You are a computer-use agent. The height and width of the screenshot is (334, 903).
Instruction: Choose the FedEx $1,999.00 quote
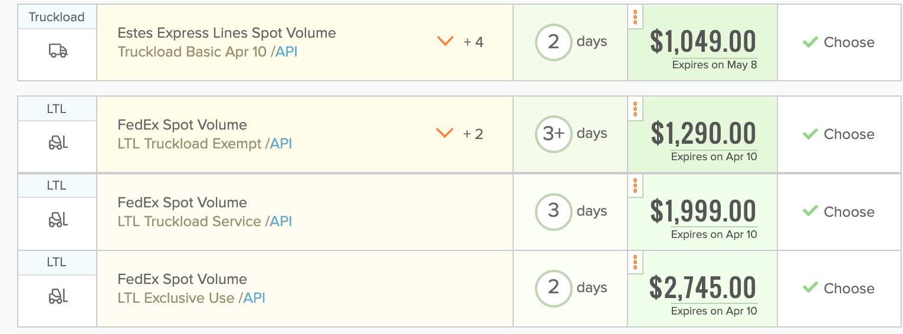[x=839, y=212]
